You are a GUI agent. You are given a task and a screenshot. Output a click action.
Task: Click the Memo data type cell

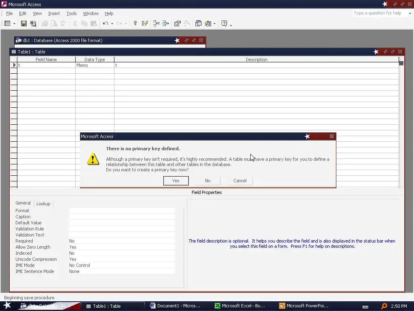click(95, 65)
